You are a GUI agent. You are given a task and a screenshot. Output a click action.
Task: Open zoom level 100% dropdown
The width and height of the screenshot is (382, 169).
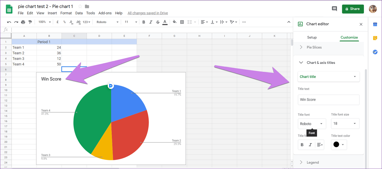[44, 22]
